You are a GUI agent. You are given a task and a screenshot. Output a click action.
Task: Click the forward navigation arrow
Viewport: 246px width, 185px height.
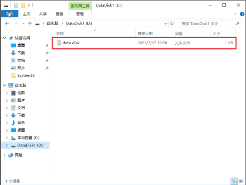(x=16, y=24)
